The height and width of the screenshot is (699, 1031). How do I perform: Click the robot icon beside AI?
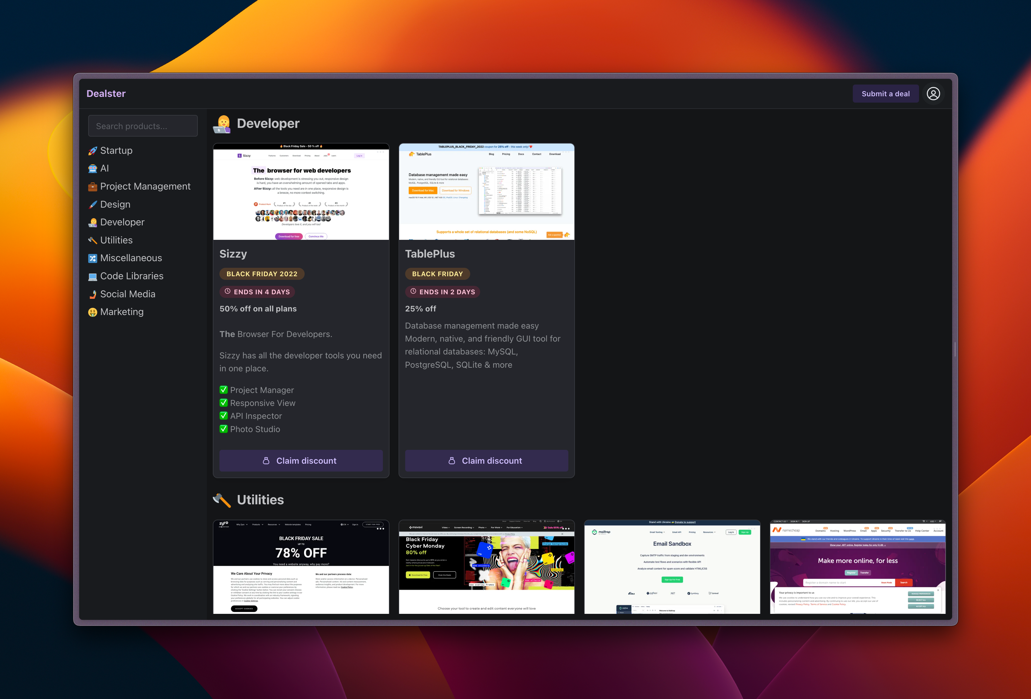coord(92,169)
